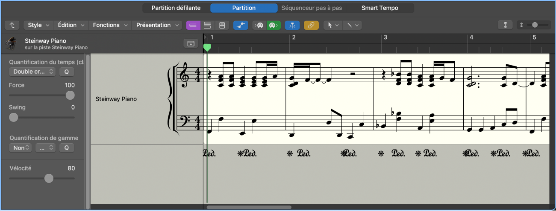
Task: Switch to page view mode
Action: pyautogui.click(x=221, y=25)
